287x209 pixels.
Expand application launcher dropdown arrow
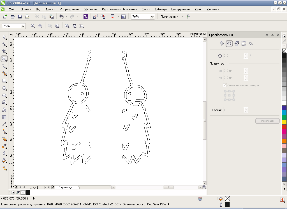pyautogui.click(x=118, y=16)
